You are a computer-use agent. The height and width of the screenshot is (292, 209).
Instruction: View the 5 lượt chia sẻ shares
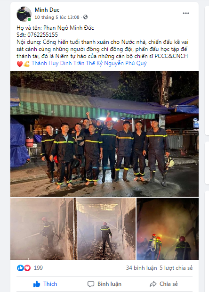(176, 268)
